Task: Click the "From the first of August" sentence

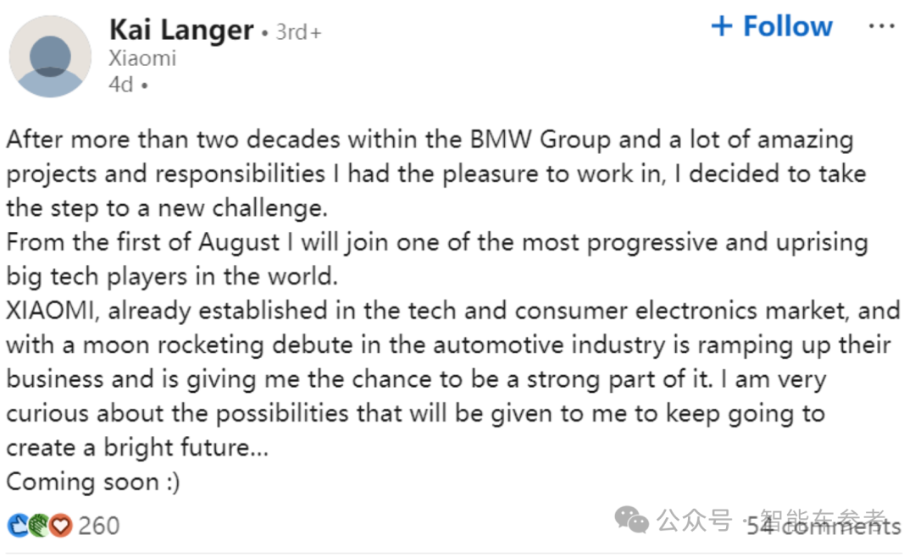Action: [x=142, y=243]
